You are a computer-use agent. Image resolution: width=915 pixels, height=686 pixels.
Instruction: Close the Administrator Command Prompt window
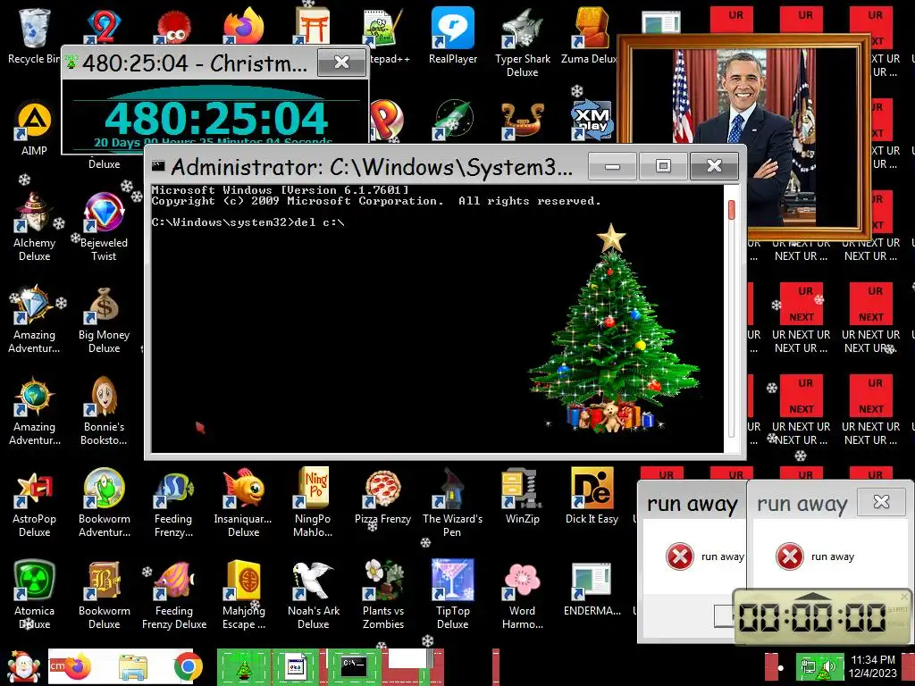tap(714, 167)
